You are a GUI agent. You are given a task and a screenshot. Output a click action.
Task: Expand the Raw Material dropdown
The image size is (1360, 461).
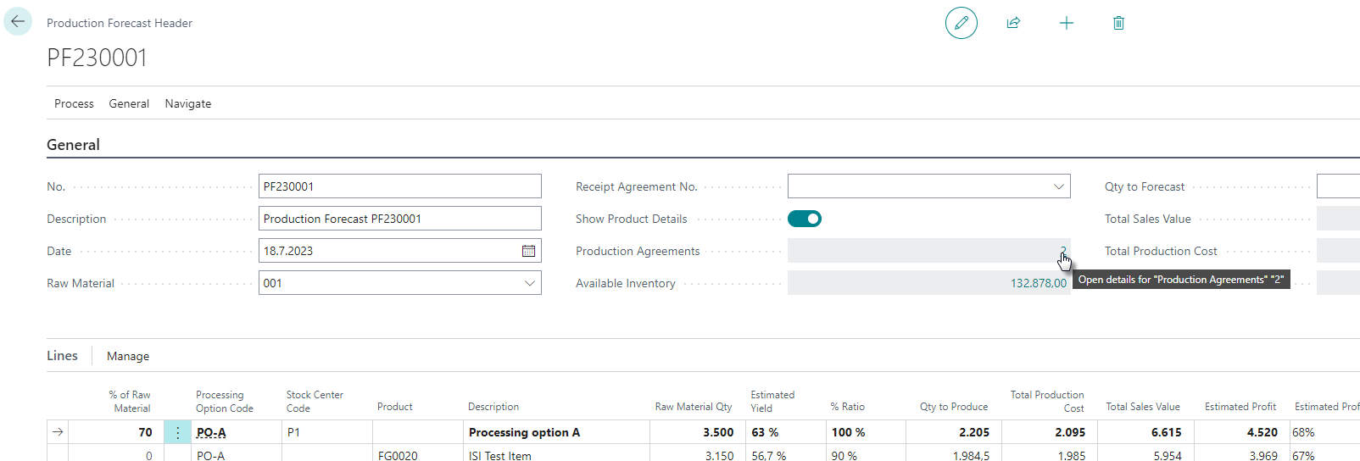click(x=529, y=283)
